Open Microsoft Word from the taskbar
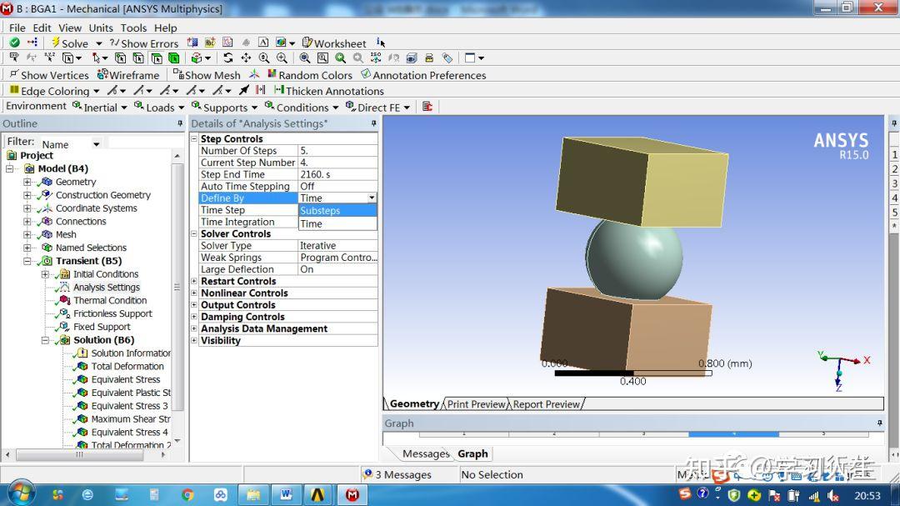This screenshot has width=900, height=506. point(286,493)
